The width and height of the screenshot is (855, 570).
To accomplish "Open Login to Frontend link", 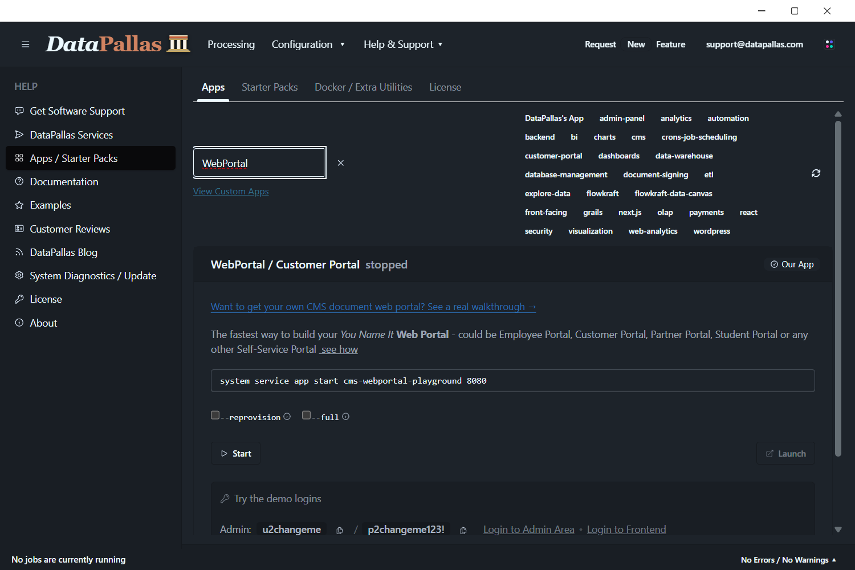I will click(626, 530).
